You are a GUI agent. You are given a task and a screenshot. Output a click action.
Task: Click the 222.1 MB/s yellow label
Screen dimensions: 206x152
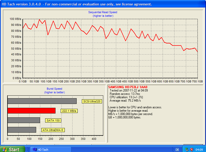coord(69,111)
